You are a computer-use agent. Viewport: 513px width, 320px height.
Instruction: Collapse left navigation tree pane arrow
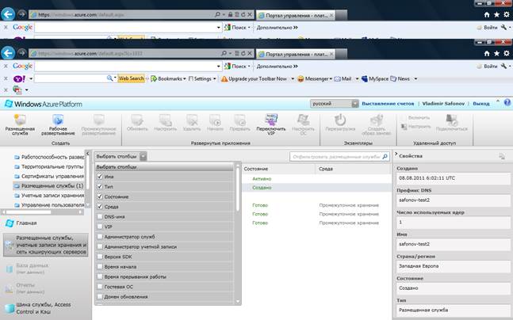point(87,154)
